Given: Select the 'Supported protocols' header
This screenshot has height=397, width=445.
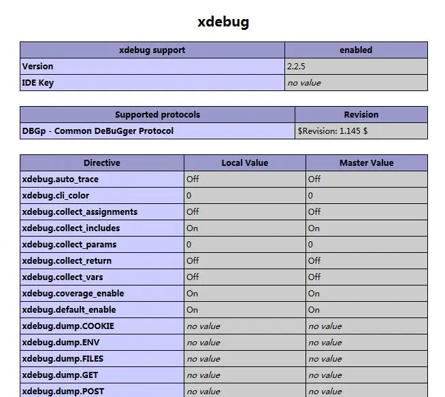Looking at the screenshot, I should coord(157,115).
